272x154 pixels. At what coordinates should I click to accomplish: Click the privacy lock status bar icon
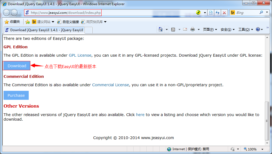(x=232, y=149)
